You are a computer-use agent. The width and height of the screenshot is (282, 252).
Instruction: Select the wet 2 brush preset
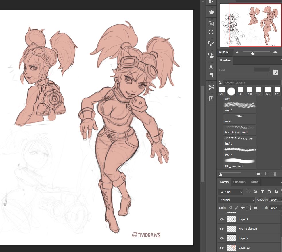point(239,107)
